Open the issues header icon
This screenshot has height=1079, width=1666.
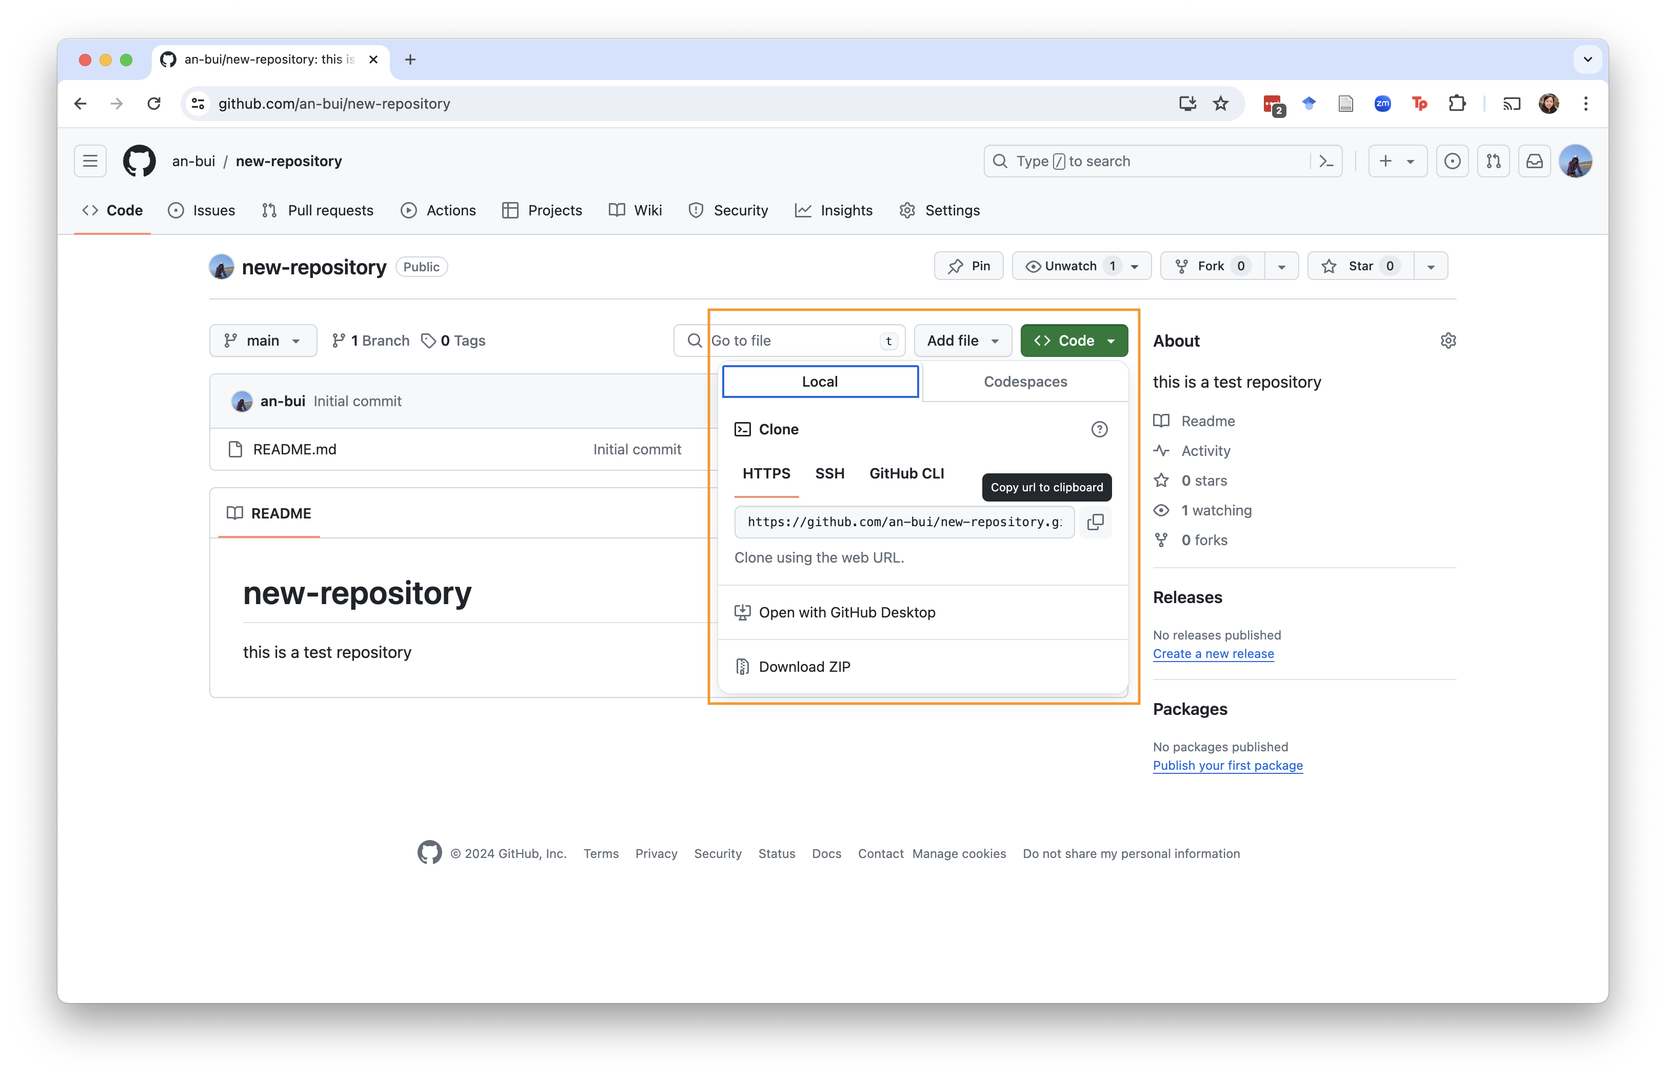coord(1453,162)
